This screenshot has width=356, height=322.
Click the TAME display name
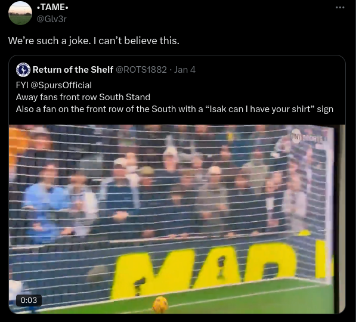(x=52, y=7)
